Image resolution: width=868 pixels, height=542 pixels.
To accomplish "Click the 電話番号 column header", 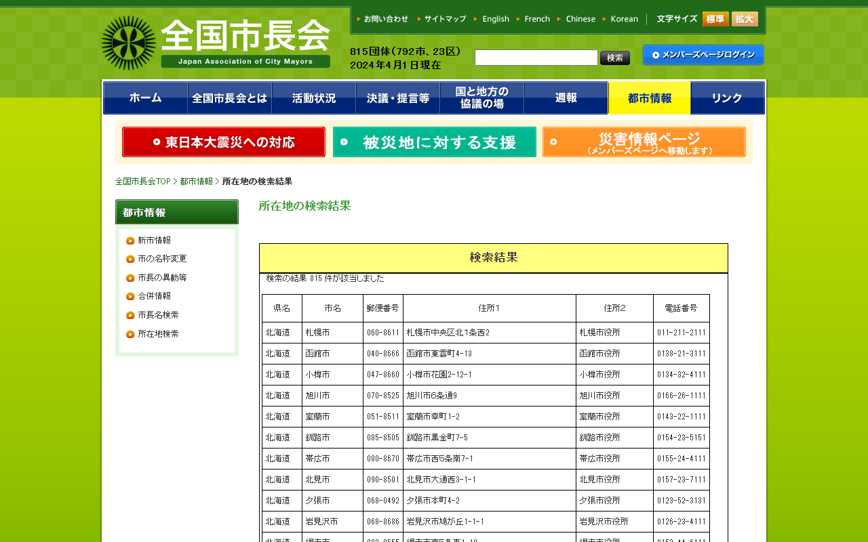I will 682,308.
